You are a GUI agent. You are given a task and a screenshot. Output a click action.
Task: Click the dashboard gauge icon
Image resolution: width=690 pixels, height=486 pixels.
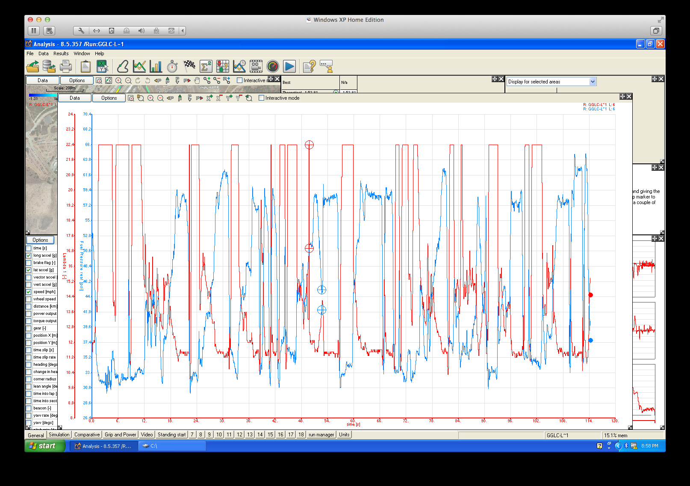(273, 66)
